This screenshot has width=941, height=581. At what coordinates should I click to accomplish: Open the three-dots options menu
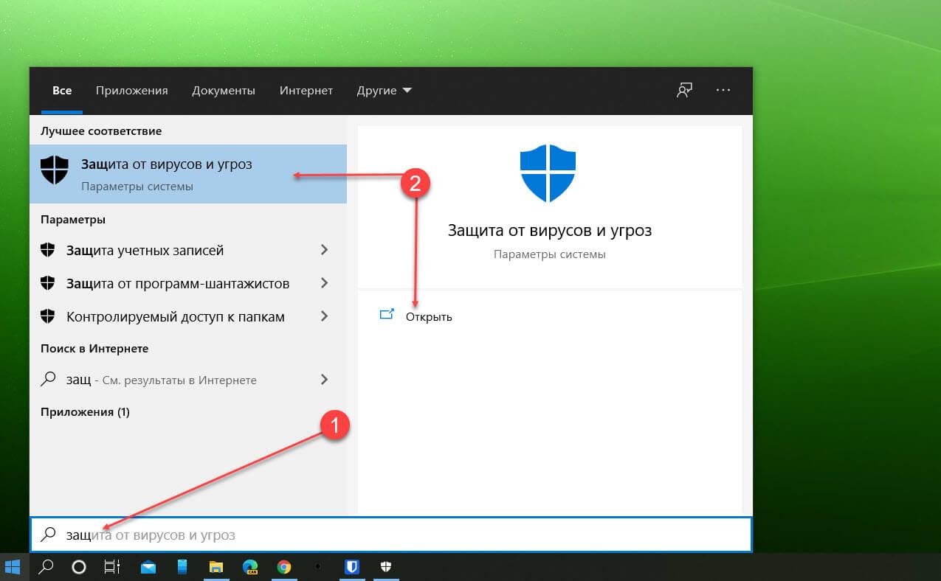pos(723,90)
